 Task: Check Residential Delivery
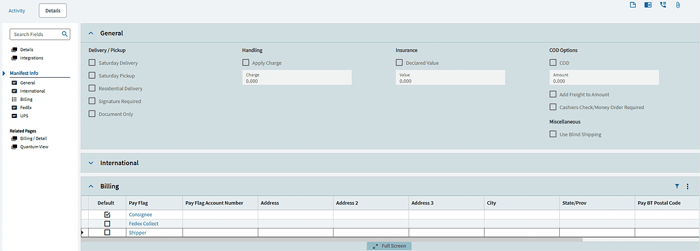point(92,88)
